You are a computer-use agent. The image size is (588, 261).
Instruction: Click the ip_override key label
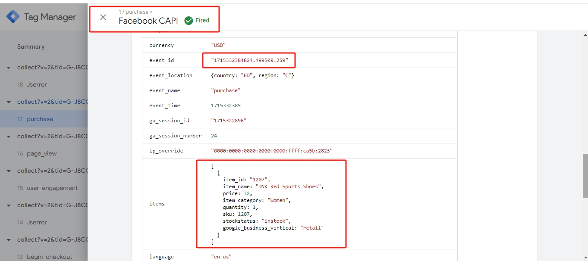tap(166, 151)
